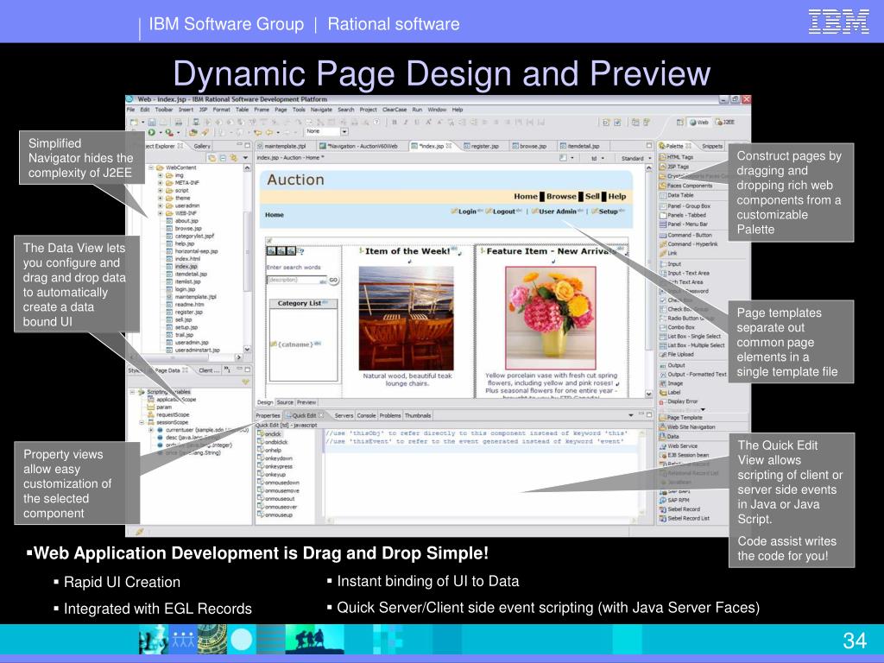This screenshot has height=663, width=884.
Task: Click the flower vase image in design view
Action: [x=550, y=318]
